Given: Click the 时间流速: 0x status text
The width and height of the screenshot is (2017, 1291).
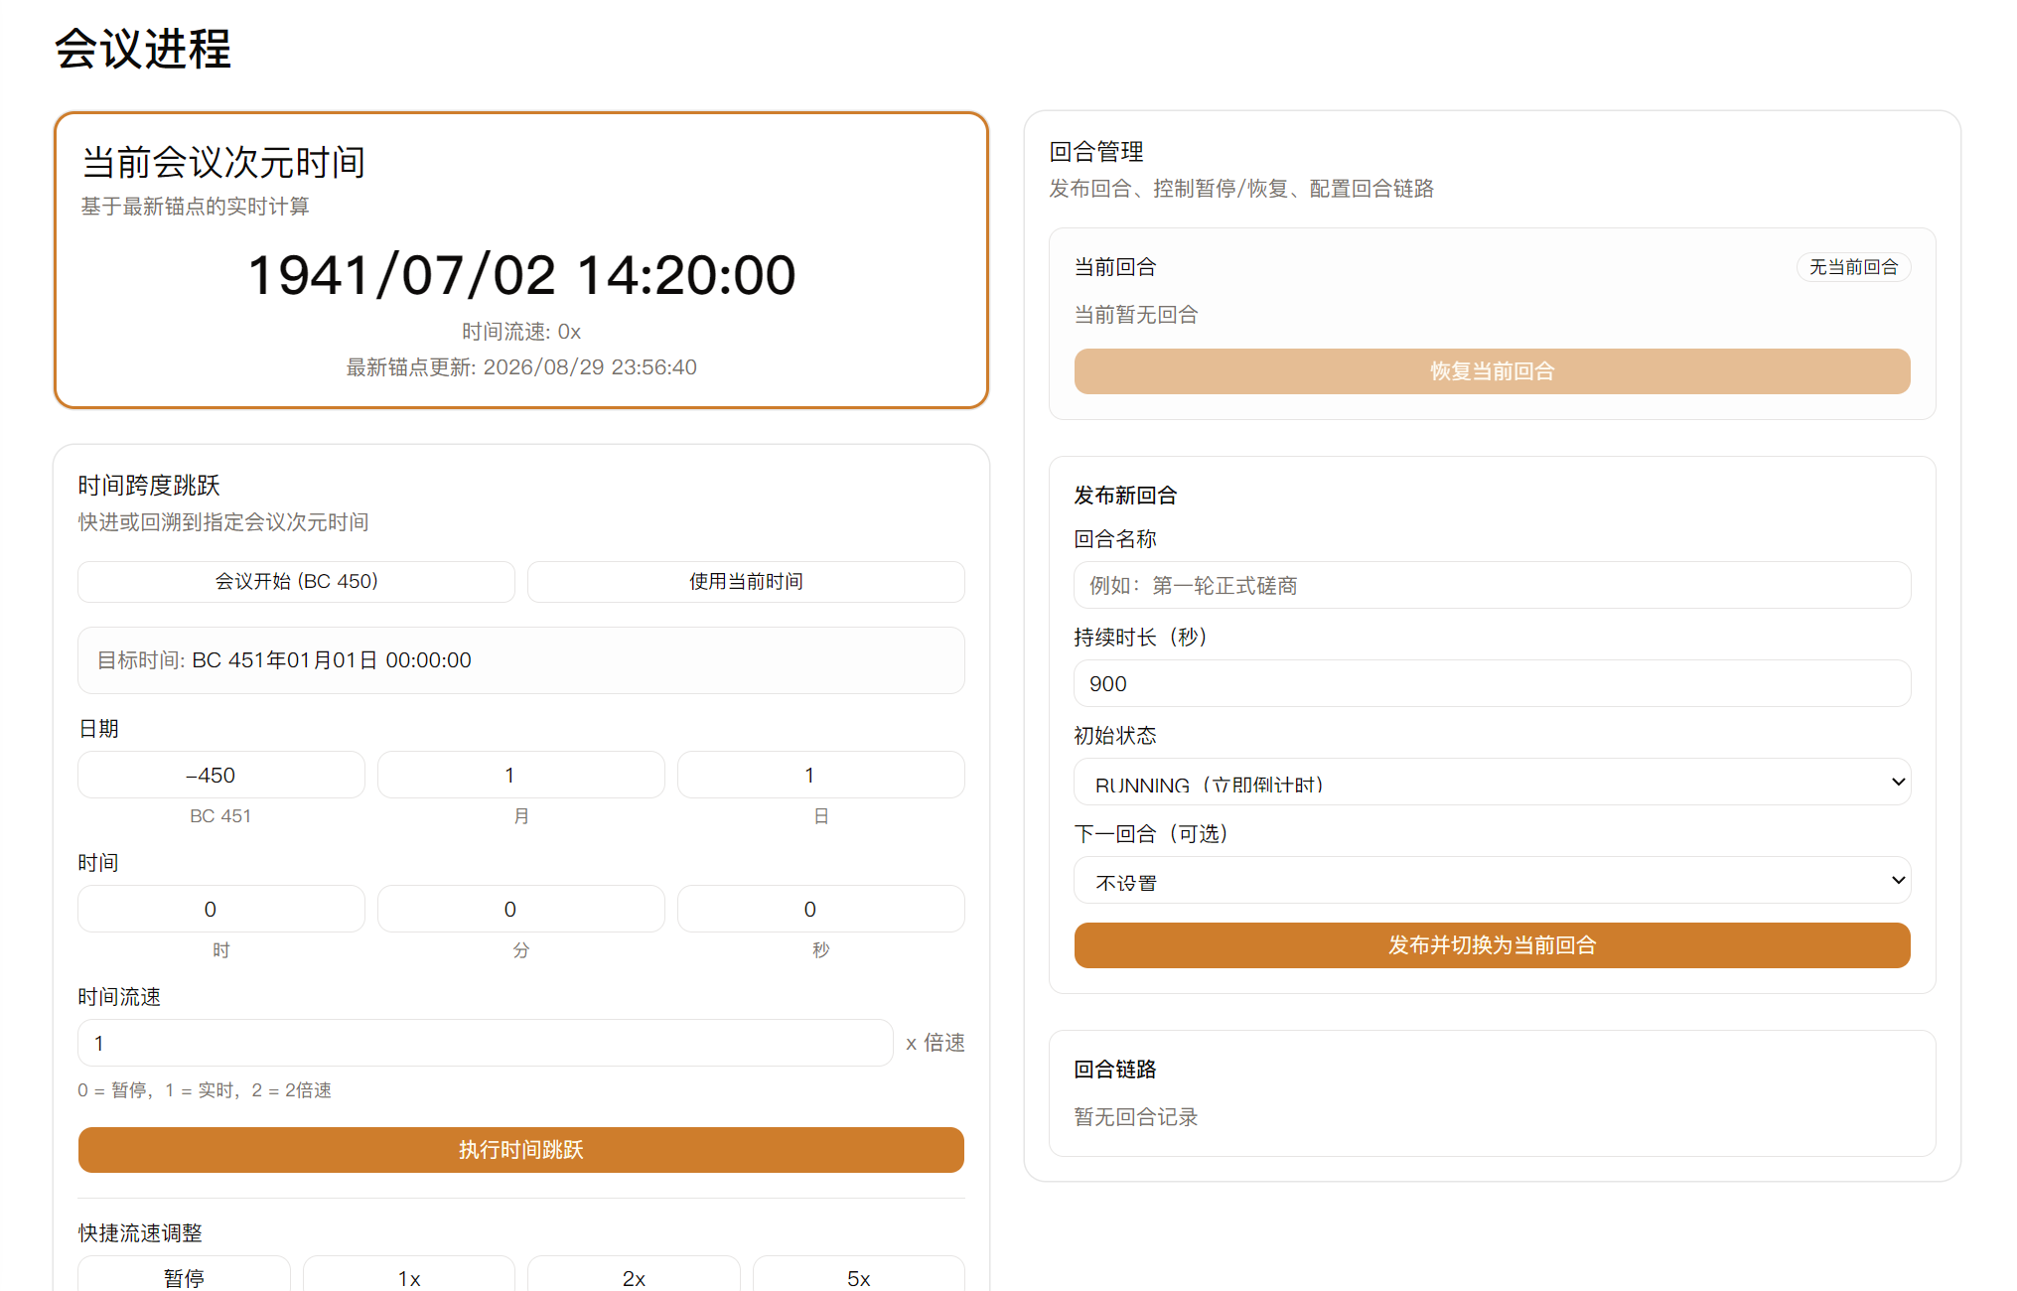Looking at the screenshot, I should (521, 332).
